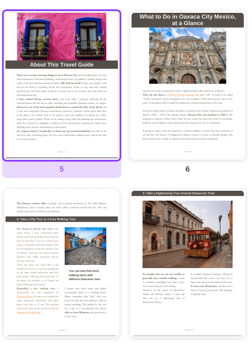Click the page number 6 label

coord(188,169)
